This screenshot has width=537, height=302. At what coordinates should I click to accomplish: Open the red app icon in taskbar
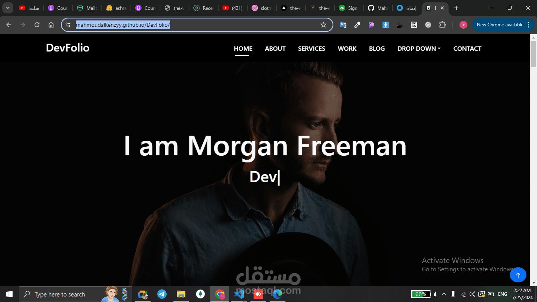pos(258,294)
